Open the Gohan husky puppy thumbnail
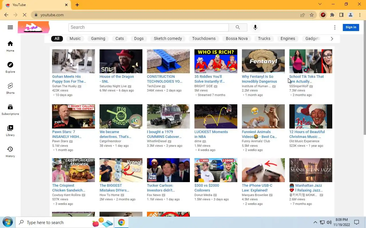 (73, 61)
